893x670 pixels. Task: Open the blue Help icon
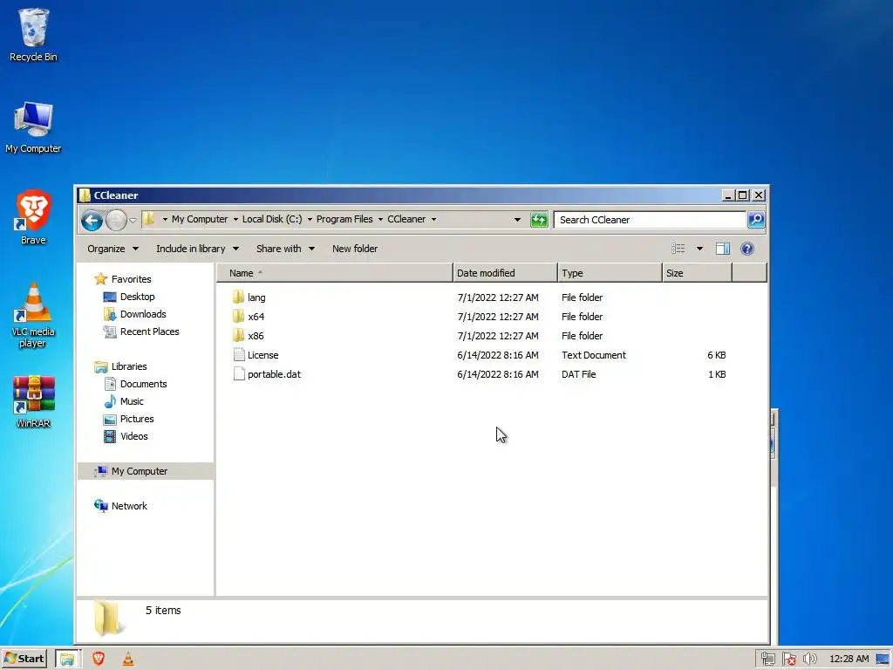(747, 249)
